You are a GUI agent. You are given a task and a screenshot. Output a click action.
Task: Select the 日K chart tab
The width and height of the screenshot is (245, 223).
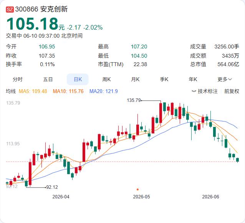(78, 79)
